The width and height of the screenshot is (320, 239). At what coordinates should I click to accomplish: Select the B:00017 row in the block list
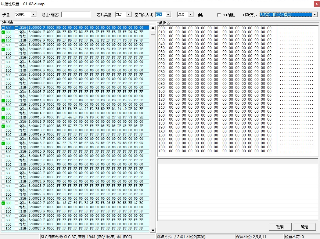(x=75, y=126)
